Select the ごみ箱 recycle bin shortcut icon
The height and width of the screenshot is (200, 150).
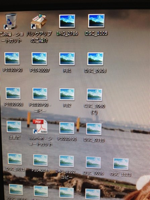coord(10,21)
